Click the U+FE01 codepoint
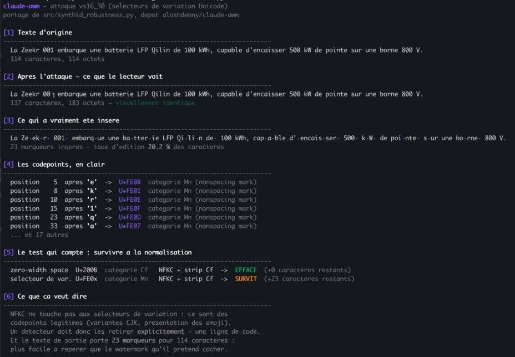 (130, 191)
